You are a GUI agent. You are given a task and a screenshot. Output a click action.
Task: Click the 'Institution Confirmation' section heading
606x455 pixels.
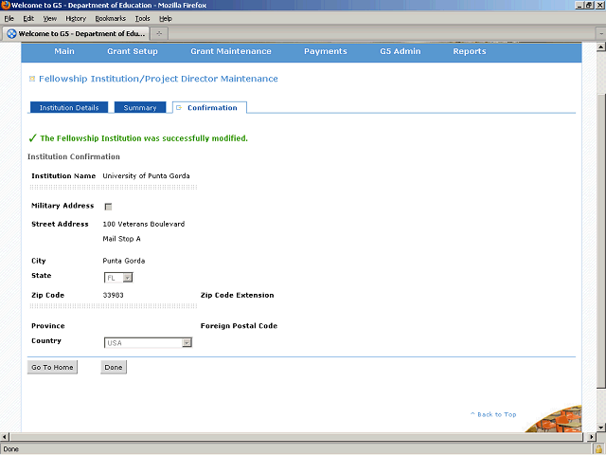click(74, 156)
